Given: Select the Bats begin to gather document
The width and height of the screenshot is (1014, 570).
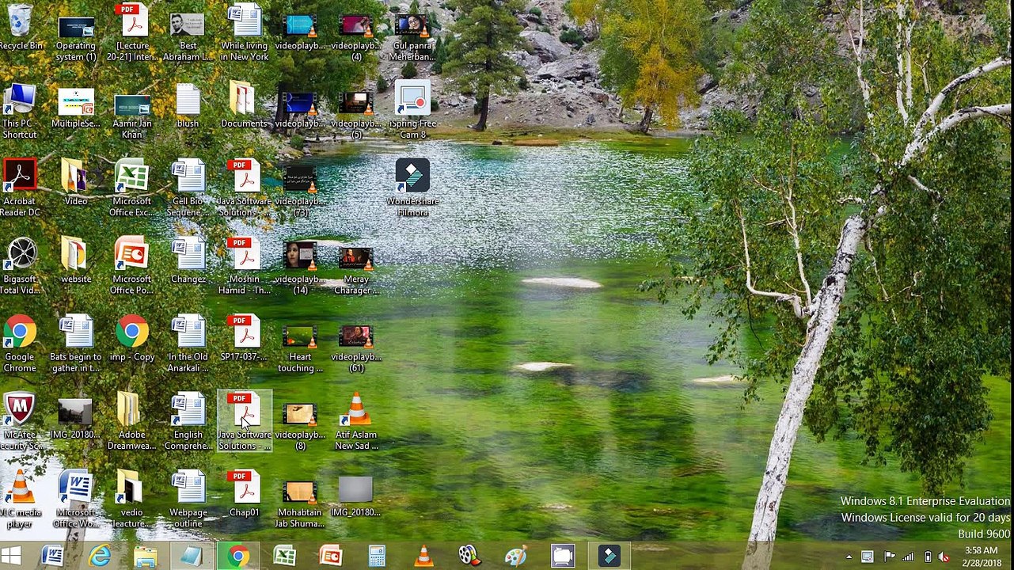Looking at the screenshot, I should (x=76, y=344).
